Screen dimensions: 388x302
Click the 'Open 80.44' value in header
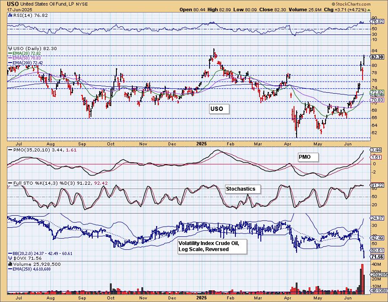click(193, 9)
